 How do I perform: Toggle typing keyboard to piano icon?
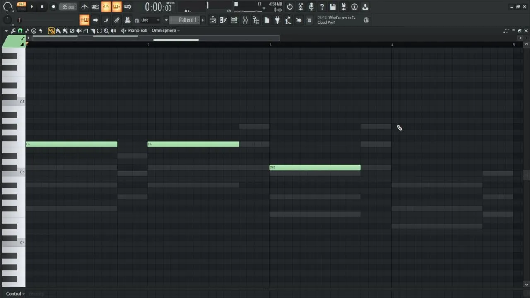[84, 20]
